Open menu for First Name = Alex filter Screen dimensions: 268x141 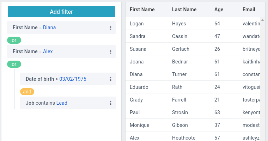tap(110, 51)
